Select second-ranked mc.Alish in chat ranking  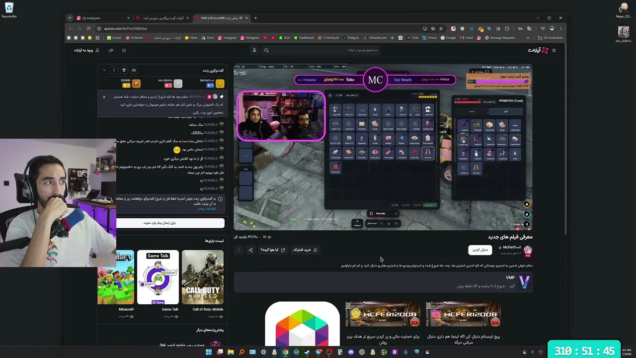click(170, 83)
